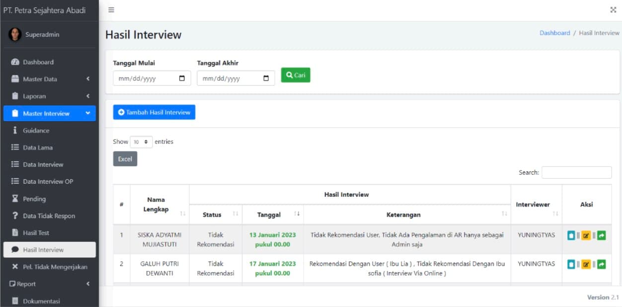Click the Tidak Rekomendasi status in row 1
This screenshot has width=622, height=307.
click(x=216, y=239)
